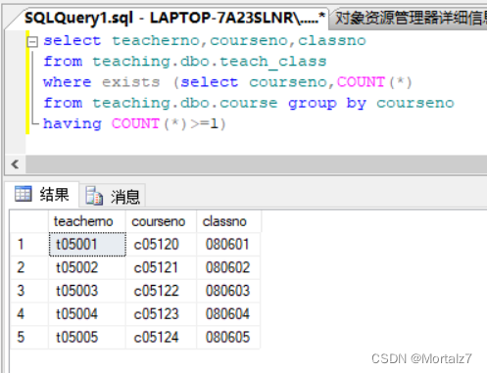Click cell t05003
This screenshot has width=487, height=373.
coord(87,291)
